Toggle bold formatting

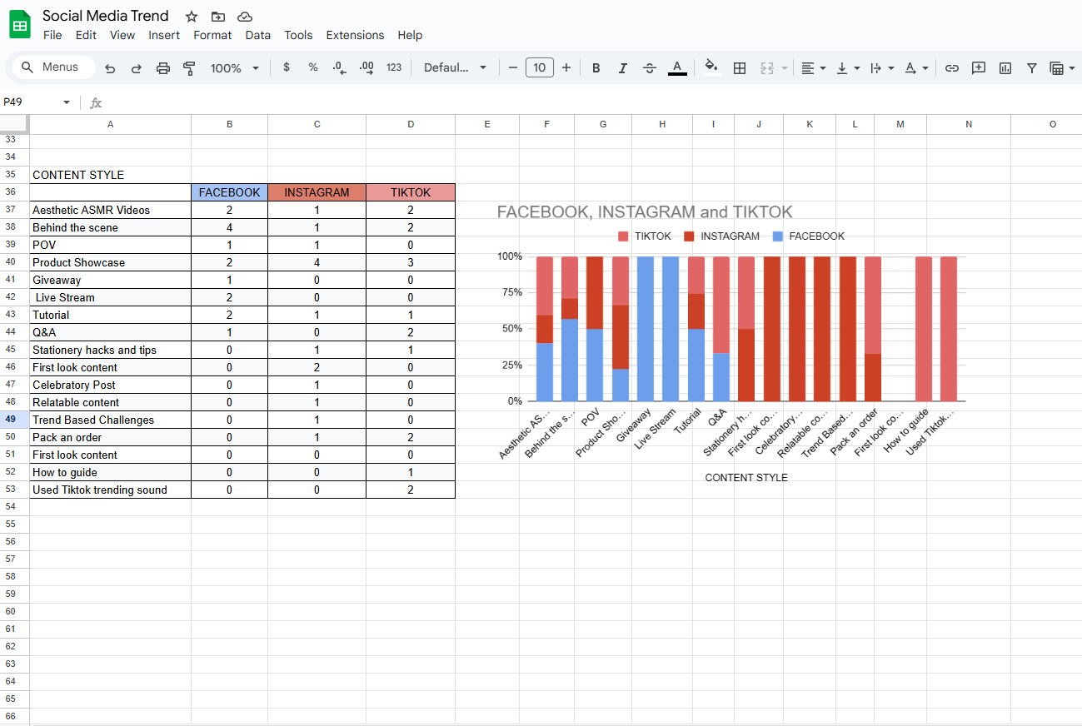coord(596,68)
